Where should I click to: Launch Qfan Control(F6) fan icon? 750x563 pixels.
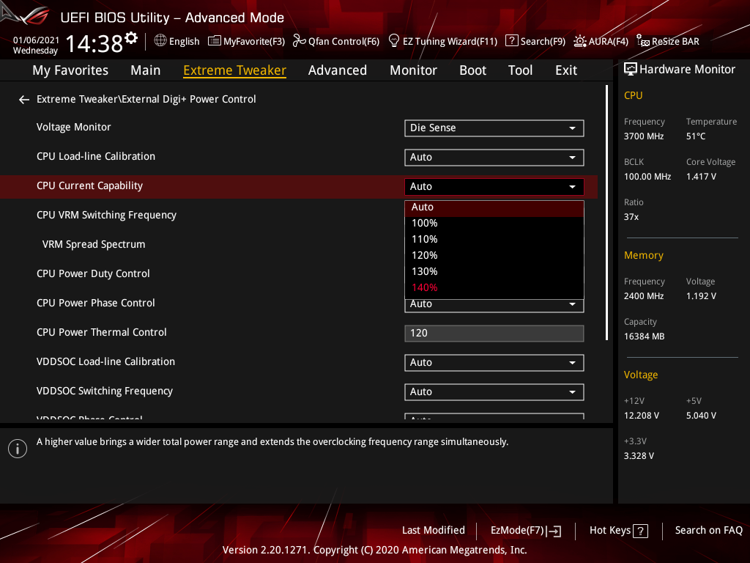point(300,41)
